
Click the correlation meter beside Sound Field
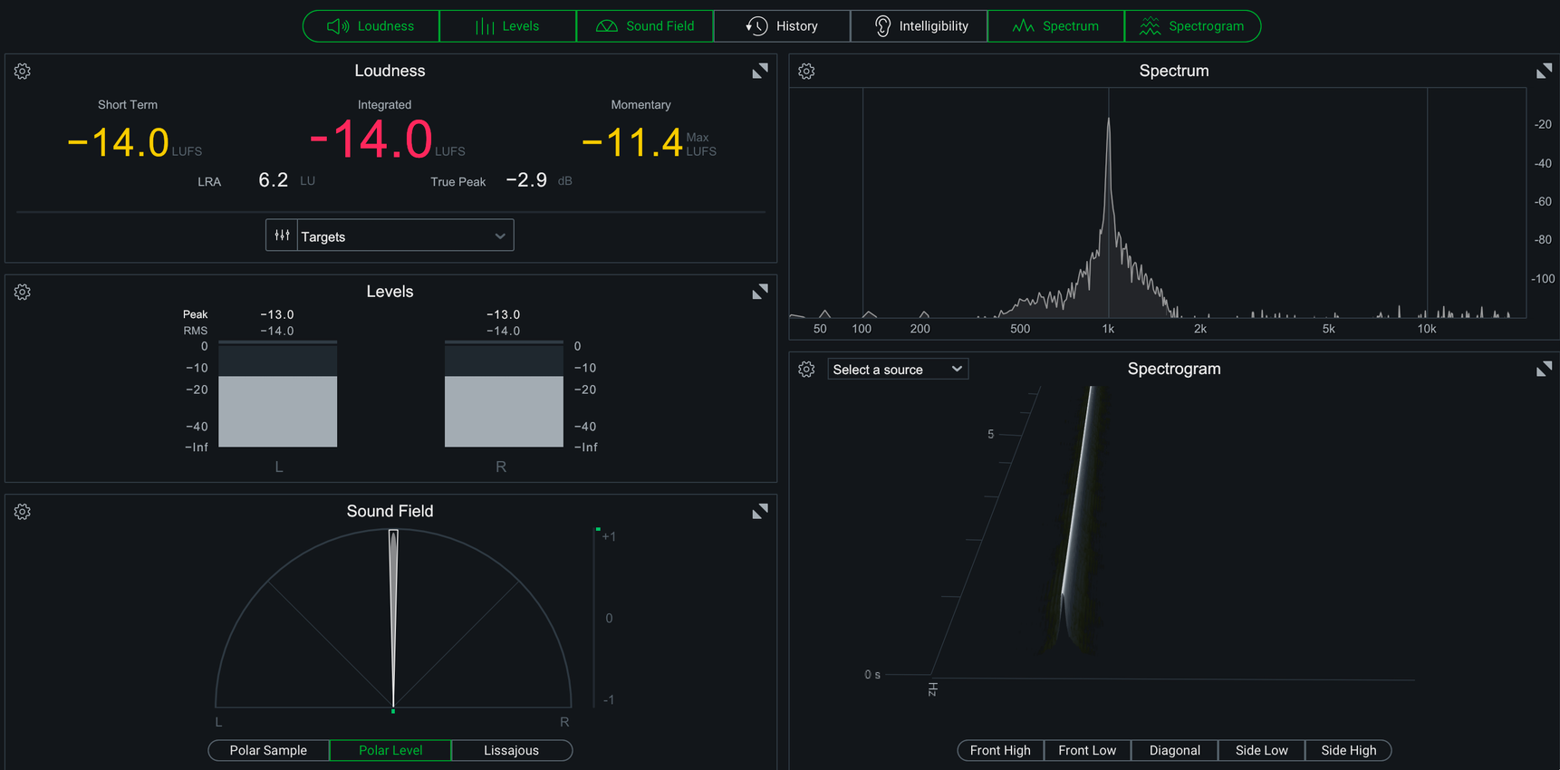tap(595, 618)
